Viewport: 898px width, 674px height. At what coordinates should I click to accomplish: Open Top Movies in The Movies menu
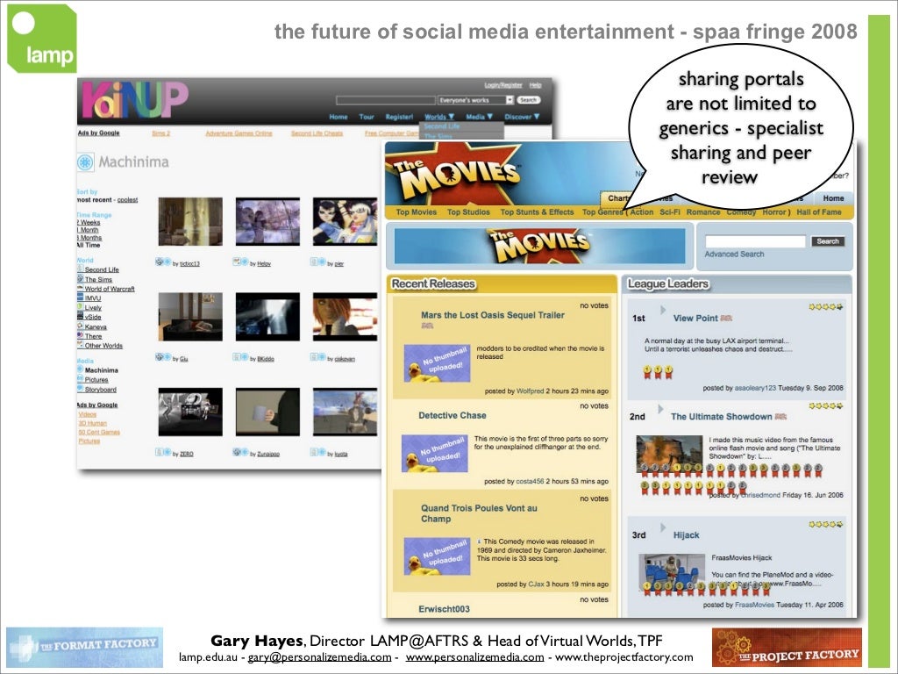pos(417,212)
